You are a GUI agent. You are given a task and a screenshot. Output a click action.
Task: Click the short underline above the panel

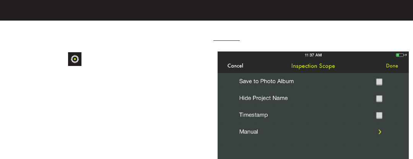(x=226, y=41)
